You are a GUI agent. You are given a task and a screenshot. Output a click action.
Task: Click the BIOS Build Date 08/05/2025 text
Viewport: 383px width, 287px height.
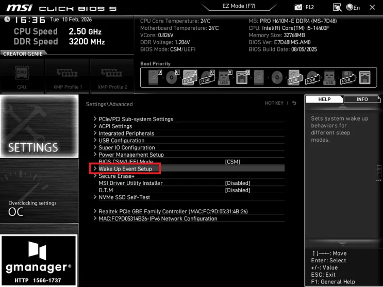click(282, 49)
